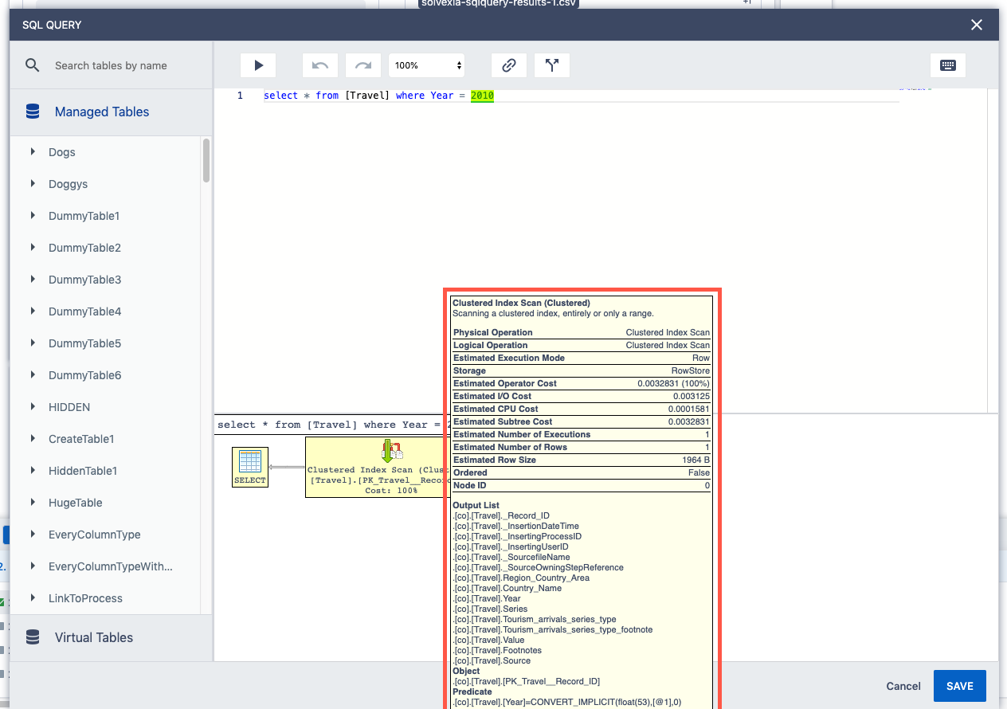Click the Cancel button
Viewport: 1007px width, 709px height.
point(903,686)
